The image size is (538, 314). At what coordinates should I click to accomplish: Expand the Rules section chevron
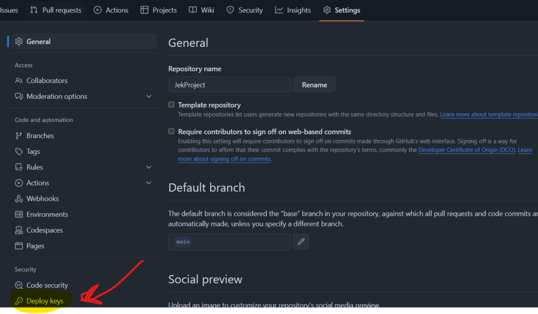(149, 168)
